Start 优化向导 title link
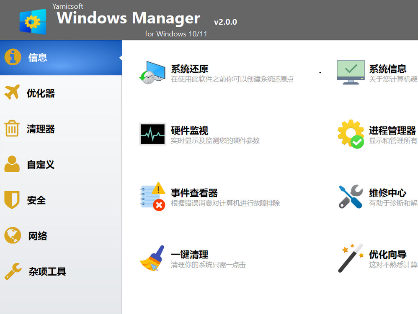 point(387,255)
